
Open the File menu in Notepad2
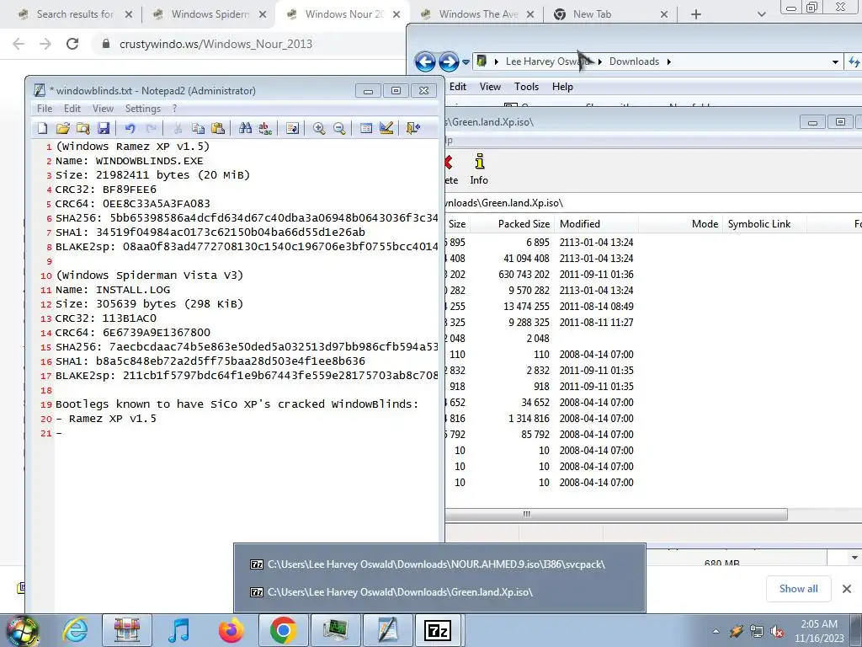coord(45,109)
